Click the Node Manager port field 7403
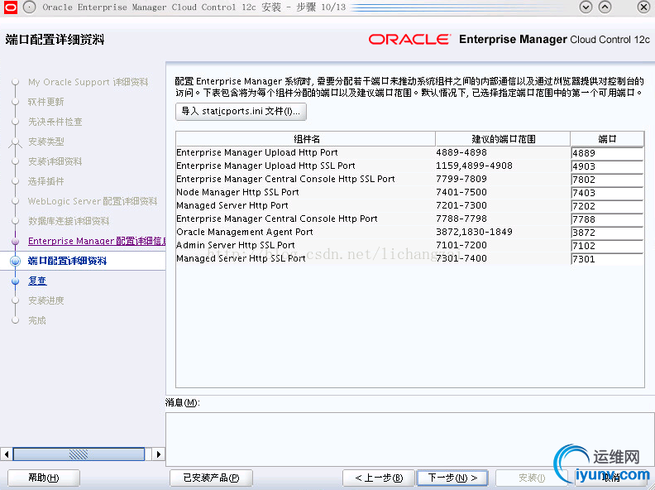The width and height of the screenshot is (655, 490). tap(607, 193)
